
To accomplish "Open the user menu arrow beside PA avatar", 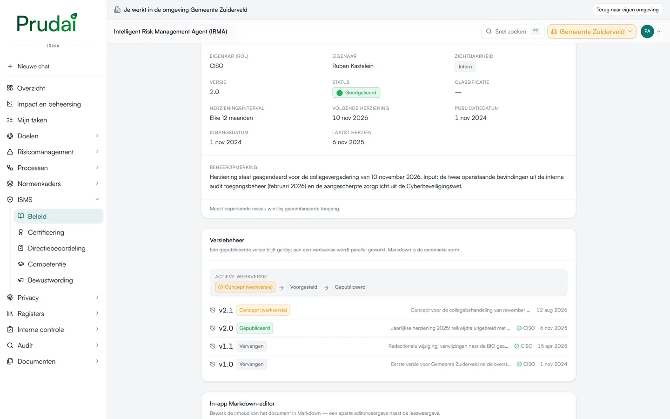I will (x=659, y=32).
